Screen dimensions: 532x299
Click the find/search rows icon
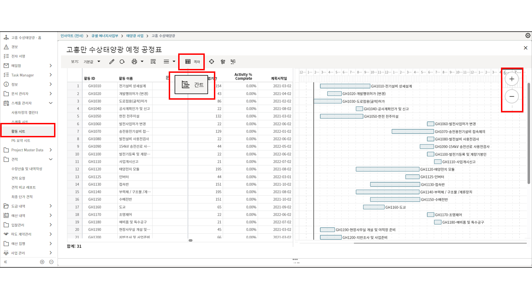click(153, 62)
